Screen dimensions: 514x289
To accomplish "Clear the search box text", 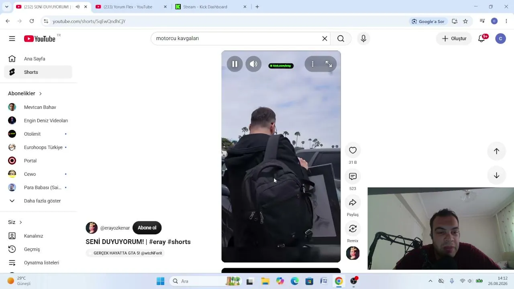I will pyautogui.click(x=324, y=39).
